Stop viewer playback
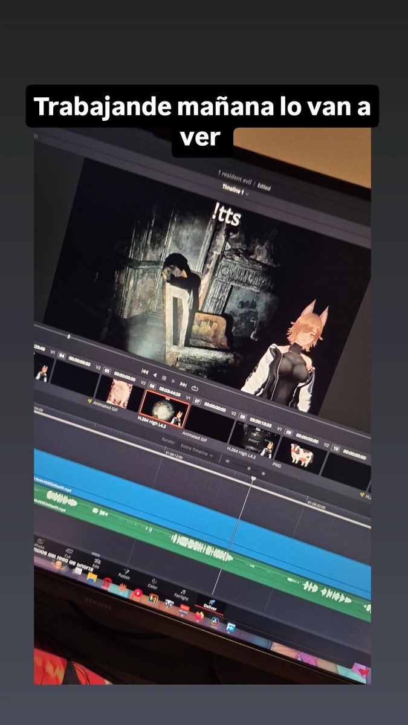This screenshot has width=408, height=725. point(164,378)
